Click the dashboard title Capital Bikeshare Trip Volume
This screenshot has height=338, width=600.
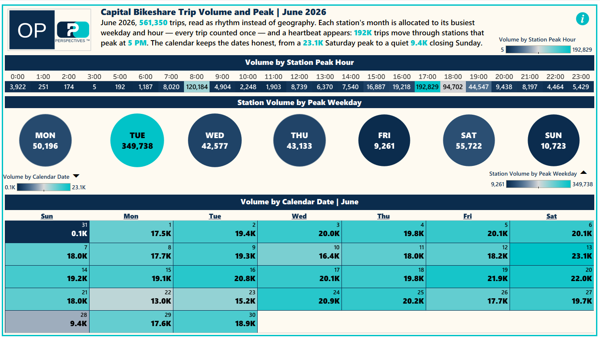(x=214, y=12)
